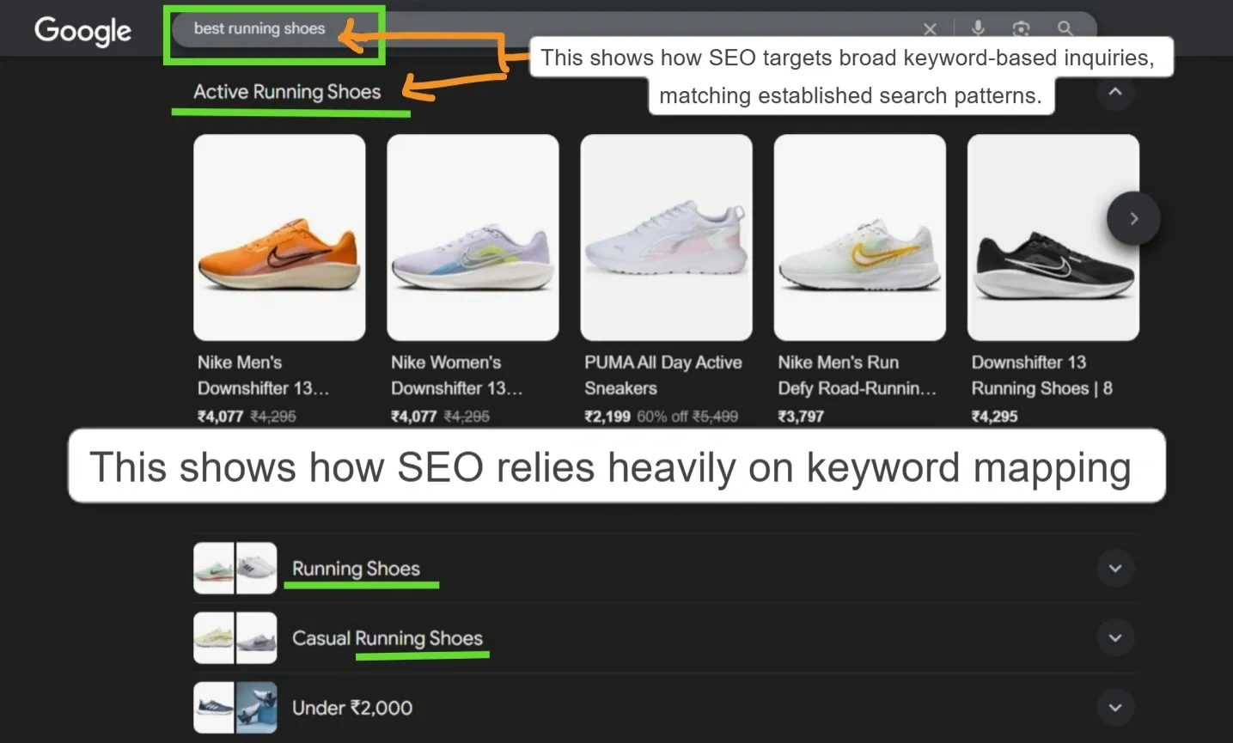Expand the Casual Running Shoes section
This screenshot has width=1233, height=743.
tap(1115, 638)
